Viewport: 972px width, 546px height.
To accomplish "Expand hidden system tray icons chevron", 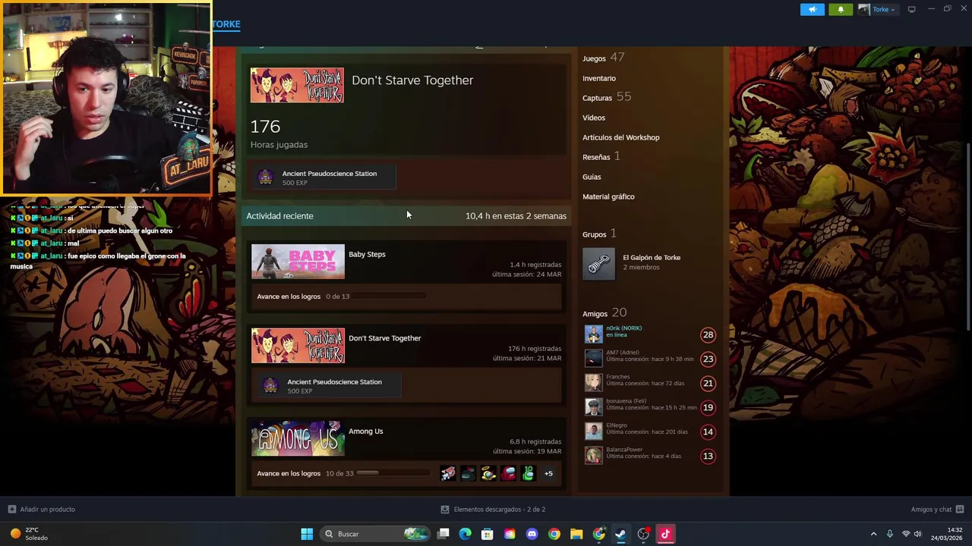I will 873,534.
